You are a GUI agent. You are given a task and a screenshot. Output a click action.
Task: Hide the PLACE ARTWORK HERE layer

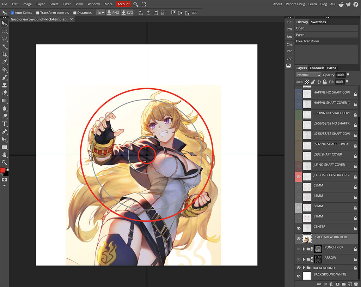pos(299,239)
